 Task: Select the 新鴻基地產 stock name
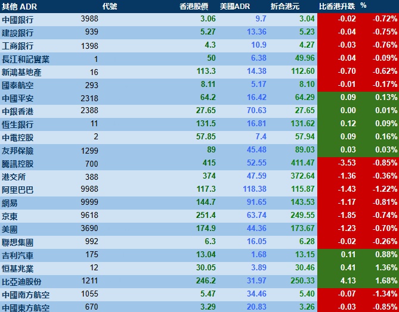[21, 73]
